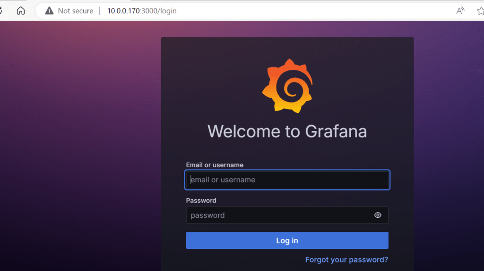The width and height of the screenshot is (484, 271).
Task: Click the "Email or username" label
Action: [x=215, y=165]
